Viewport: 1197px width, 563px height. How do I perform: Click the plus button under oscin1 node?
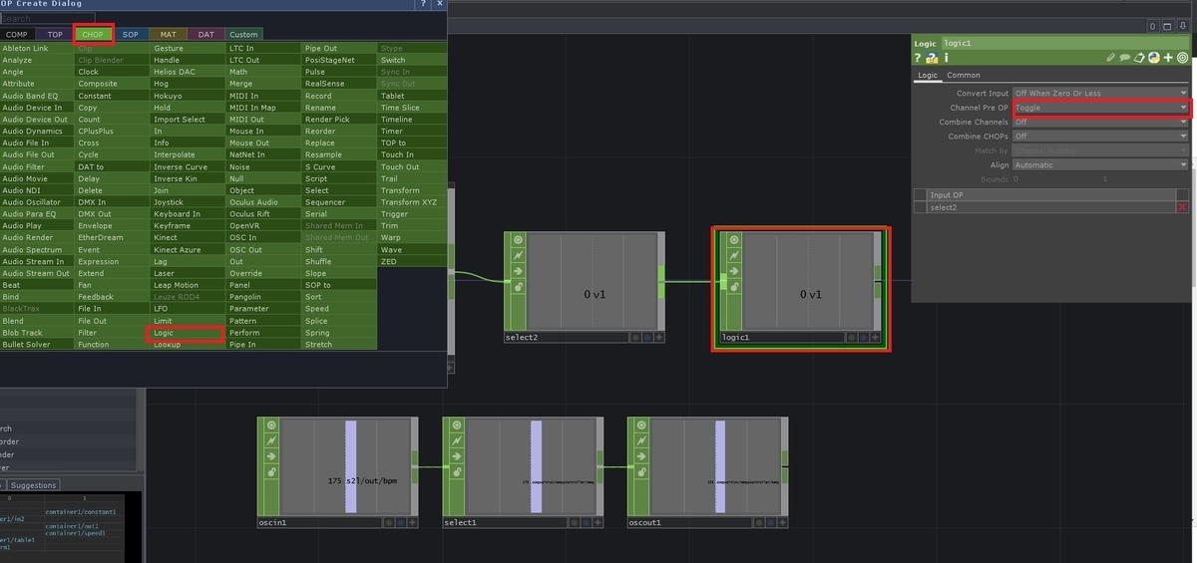[x=412, y=522]
